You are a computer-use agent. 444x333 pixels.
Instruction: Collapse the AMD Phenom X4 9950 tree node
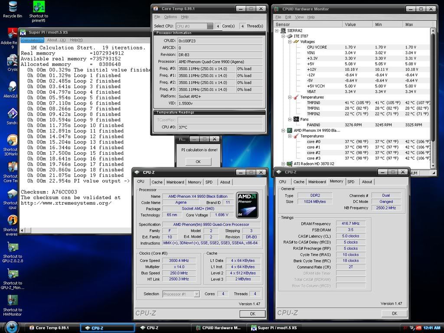tap(284, 131)
